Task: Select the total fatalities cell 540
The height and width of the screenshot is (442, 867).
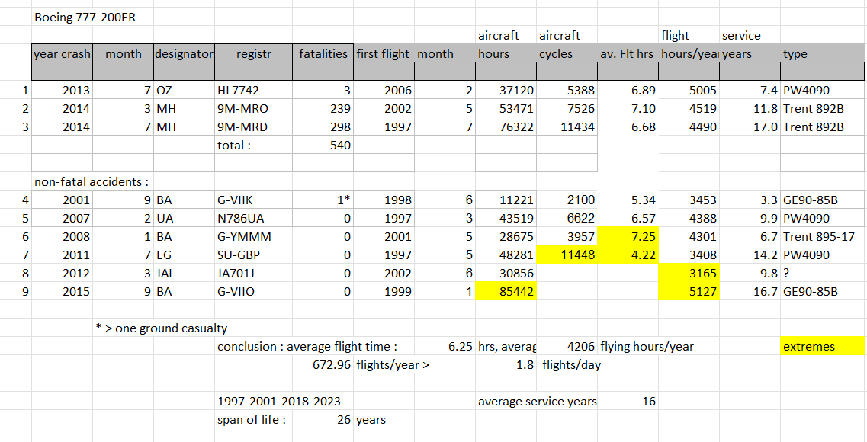Action: pos(323,145)
